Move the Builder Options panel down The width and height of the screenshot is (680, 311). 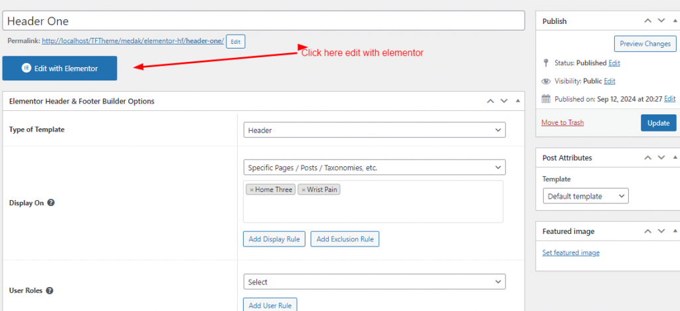pyautogui.click(x=504, y=101)
